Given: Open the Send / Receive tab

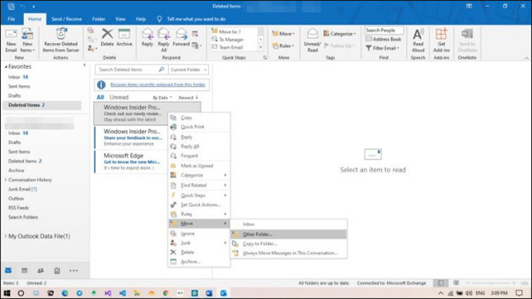Looking at the screenshot, I should (66, 19).
